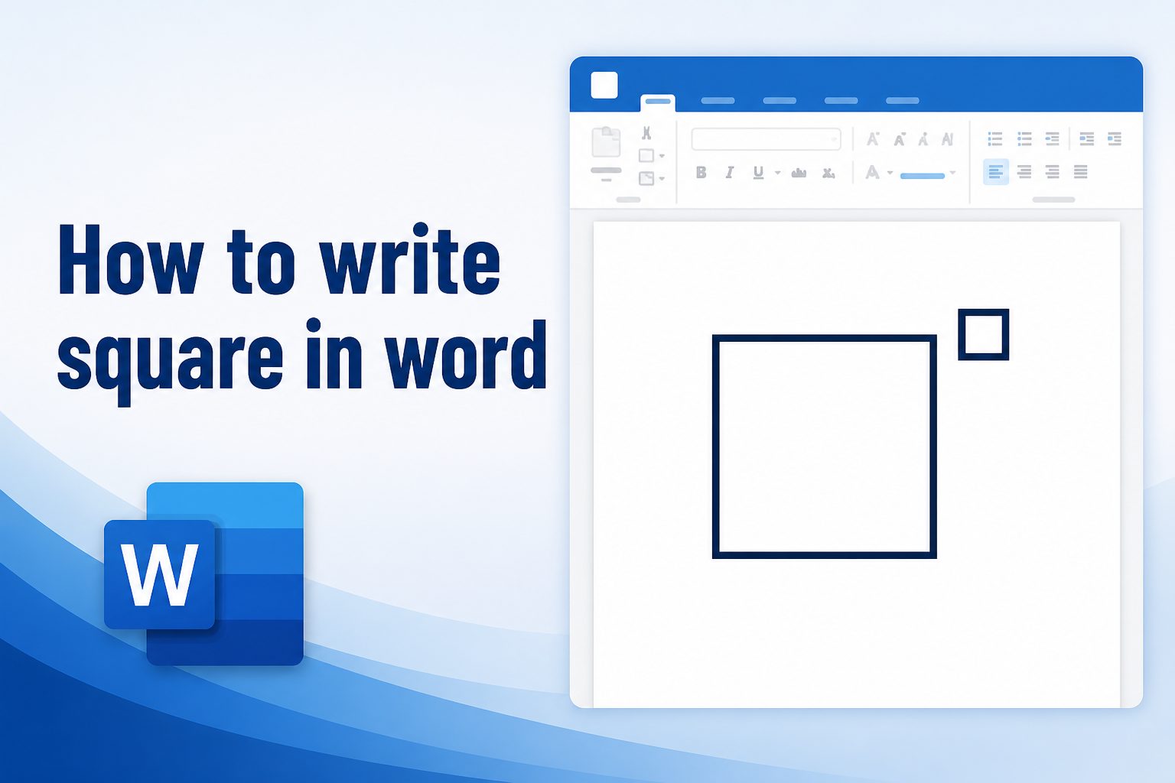Click the multilevel list icon
The width and height of the screenshot is (1175, 783).
point(1053,138)
